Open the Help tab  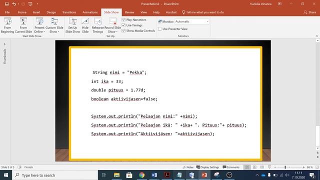pyautogui.click(x=156, y=12)
